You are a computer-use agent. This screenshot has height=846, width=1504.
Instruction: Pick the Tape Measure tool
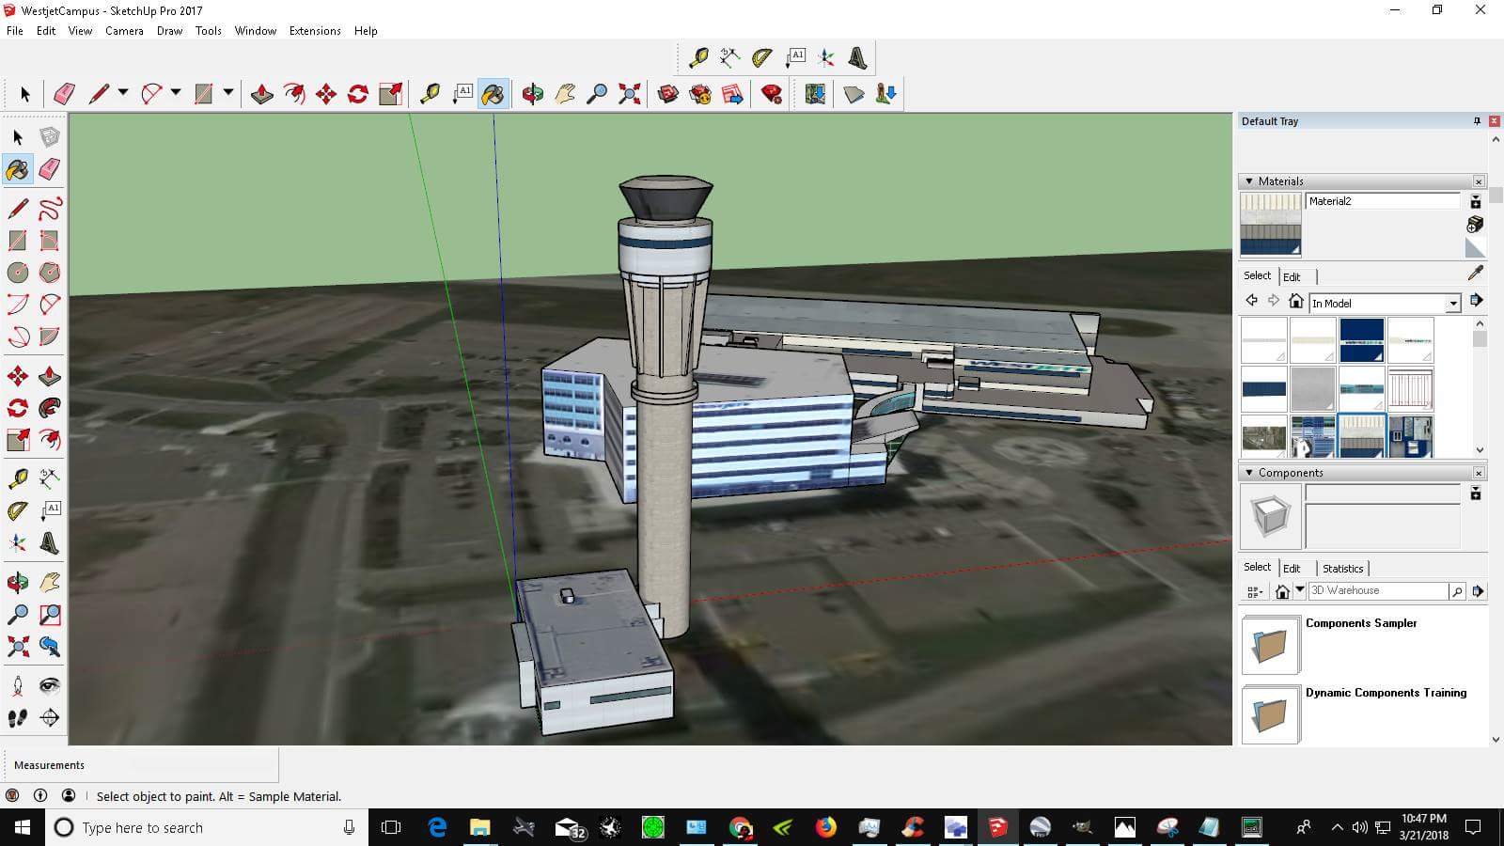tap(431, 92)
